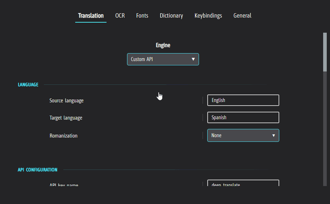
Task: Open the General settings tab
Action: 242,16
